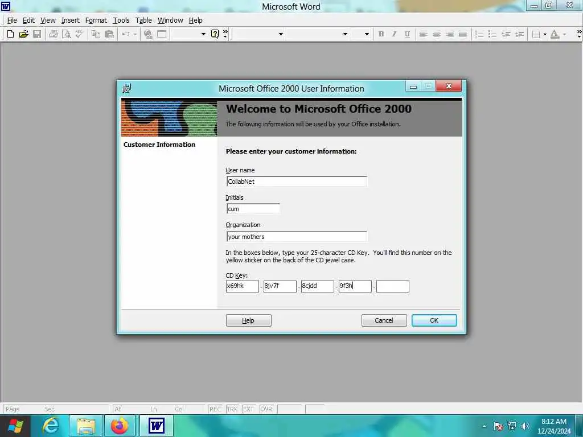Screen dimensions: 583x437
Task: Open the Table menu
Action: [x=143, y=20]
